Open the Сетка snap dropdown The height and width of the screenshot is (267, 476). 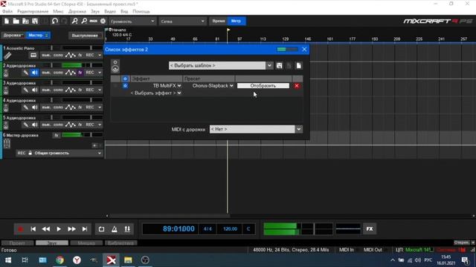pyautogui.click(x=182, y=22)
